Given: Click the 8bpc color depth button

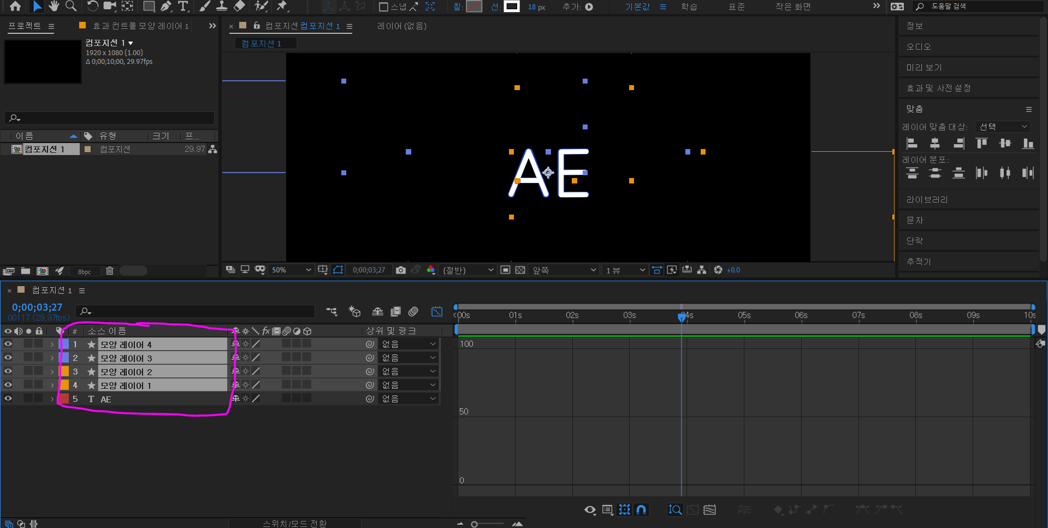Looking at the screenshot, I should (x=84, y=271).
